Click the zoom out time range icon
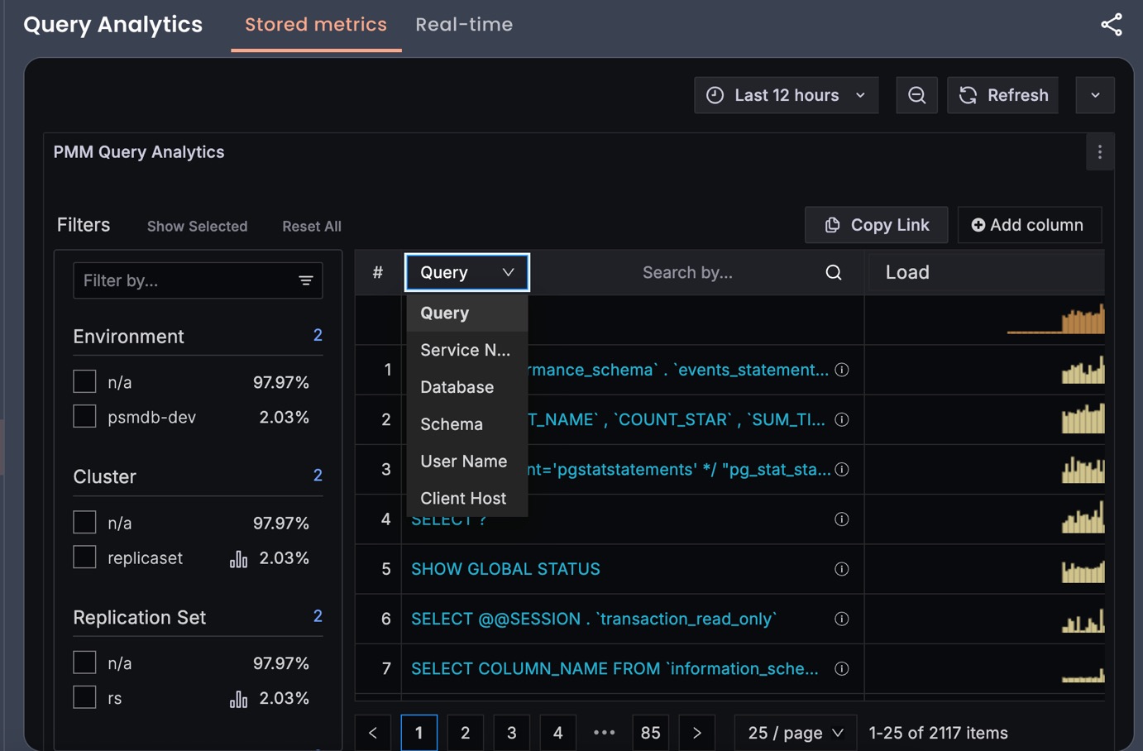The image size is (1143, 751). point(916,95)
